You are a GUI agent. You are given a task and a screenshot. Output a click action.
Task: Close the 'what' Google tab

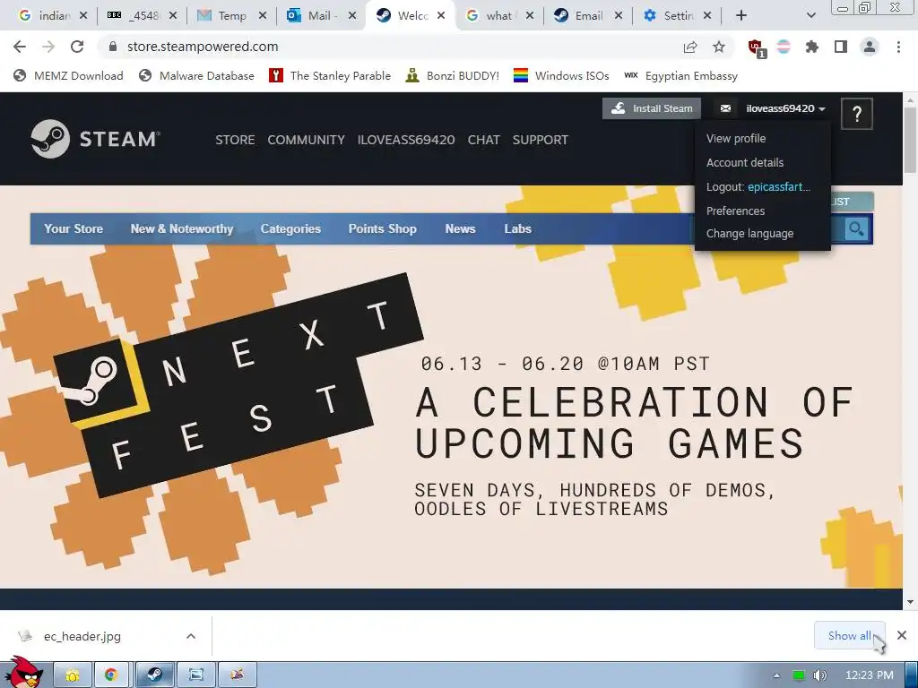[x=529, y=16]
